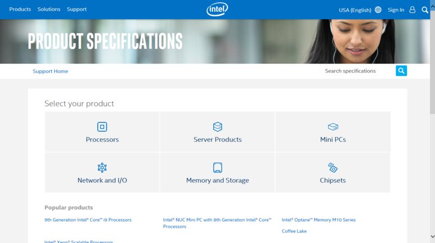Open site search magnifier in header
The image size is (435, 243).
[x=425, y=10]
